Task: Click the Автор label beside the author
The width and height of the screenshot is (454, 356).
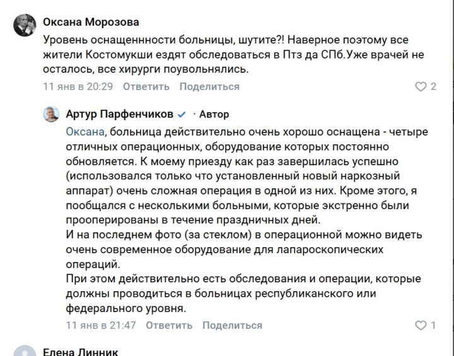Action: click(214, 115)
